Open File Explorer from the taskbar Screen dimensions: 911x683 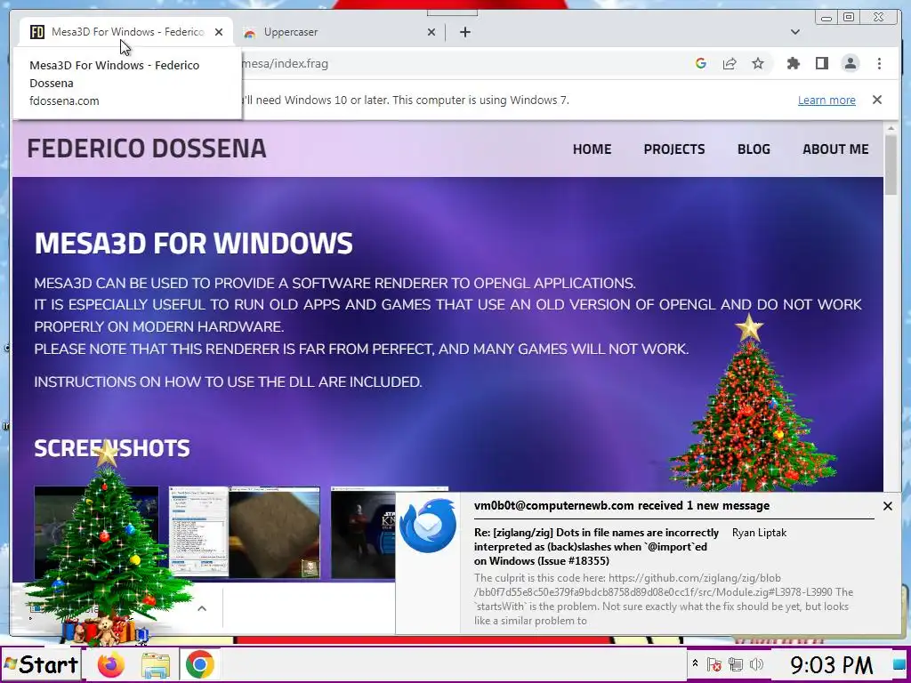(x=155, y=664)
